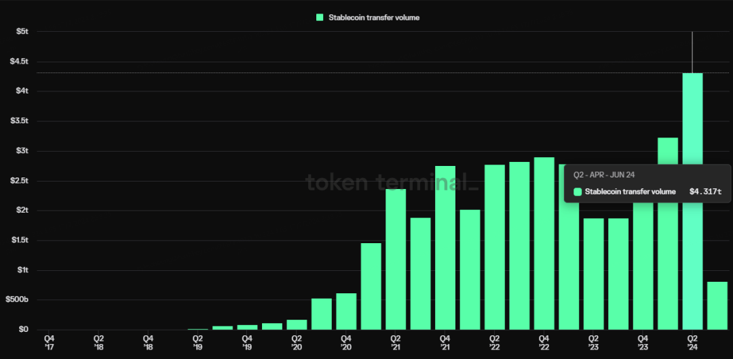
Task: Click the $5t y-axis label
Action: click(x=22, y=31)
